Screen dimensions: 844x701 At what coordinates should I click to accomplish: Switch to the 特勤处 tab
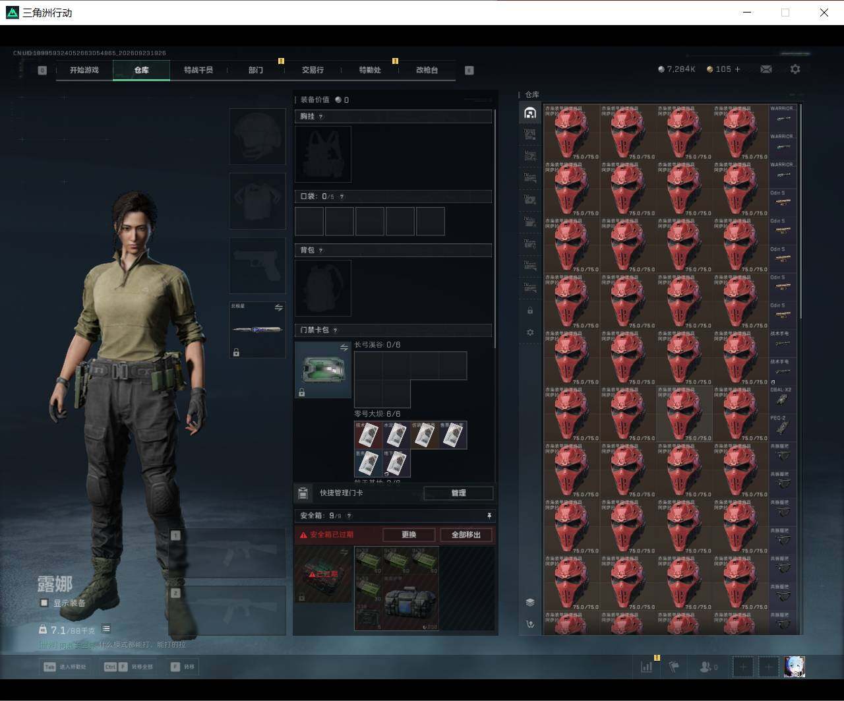tap(370, 70)
